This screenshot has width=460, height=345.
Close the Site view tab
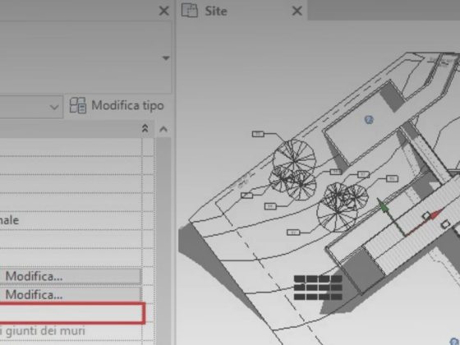(x=297, y=11)
